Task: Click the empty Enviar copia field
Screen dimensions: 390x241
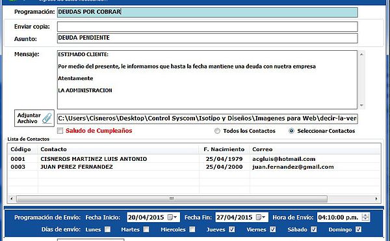Action: pyautogui.click(x=207, y=27)
